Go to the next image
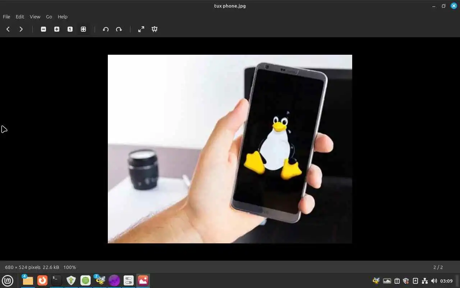The width and height of the screenshot is (460, 288). tap(21, 29)
